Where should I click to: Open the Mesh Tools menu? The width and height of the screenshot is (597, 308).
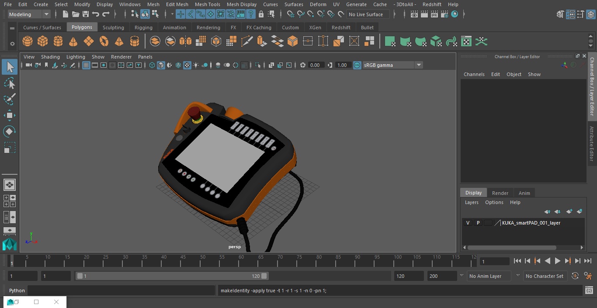coord(207,4)
